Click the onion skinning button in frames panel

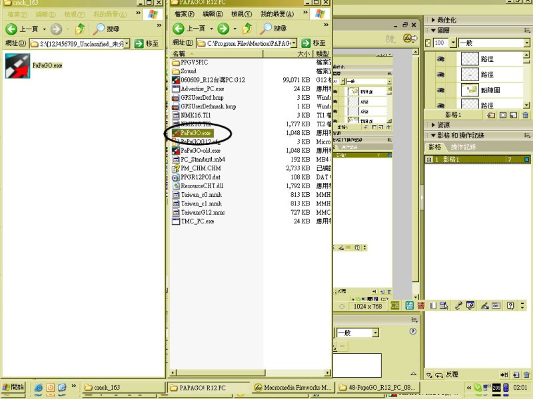pos(429,375)
